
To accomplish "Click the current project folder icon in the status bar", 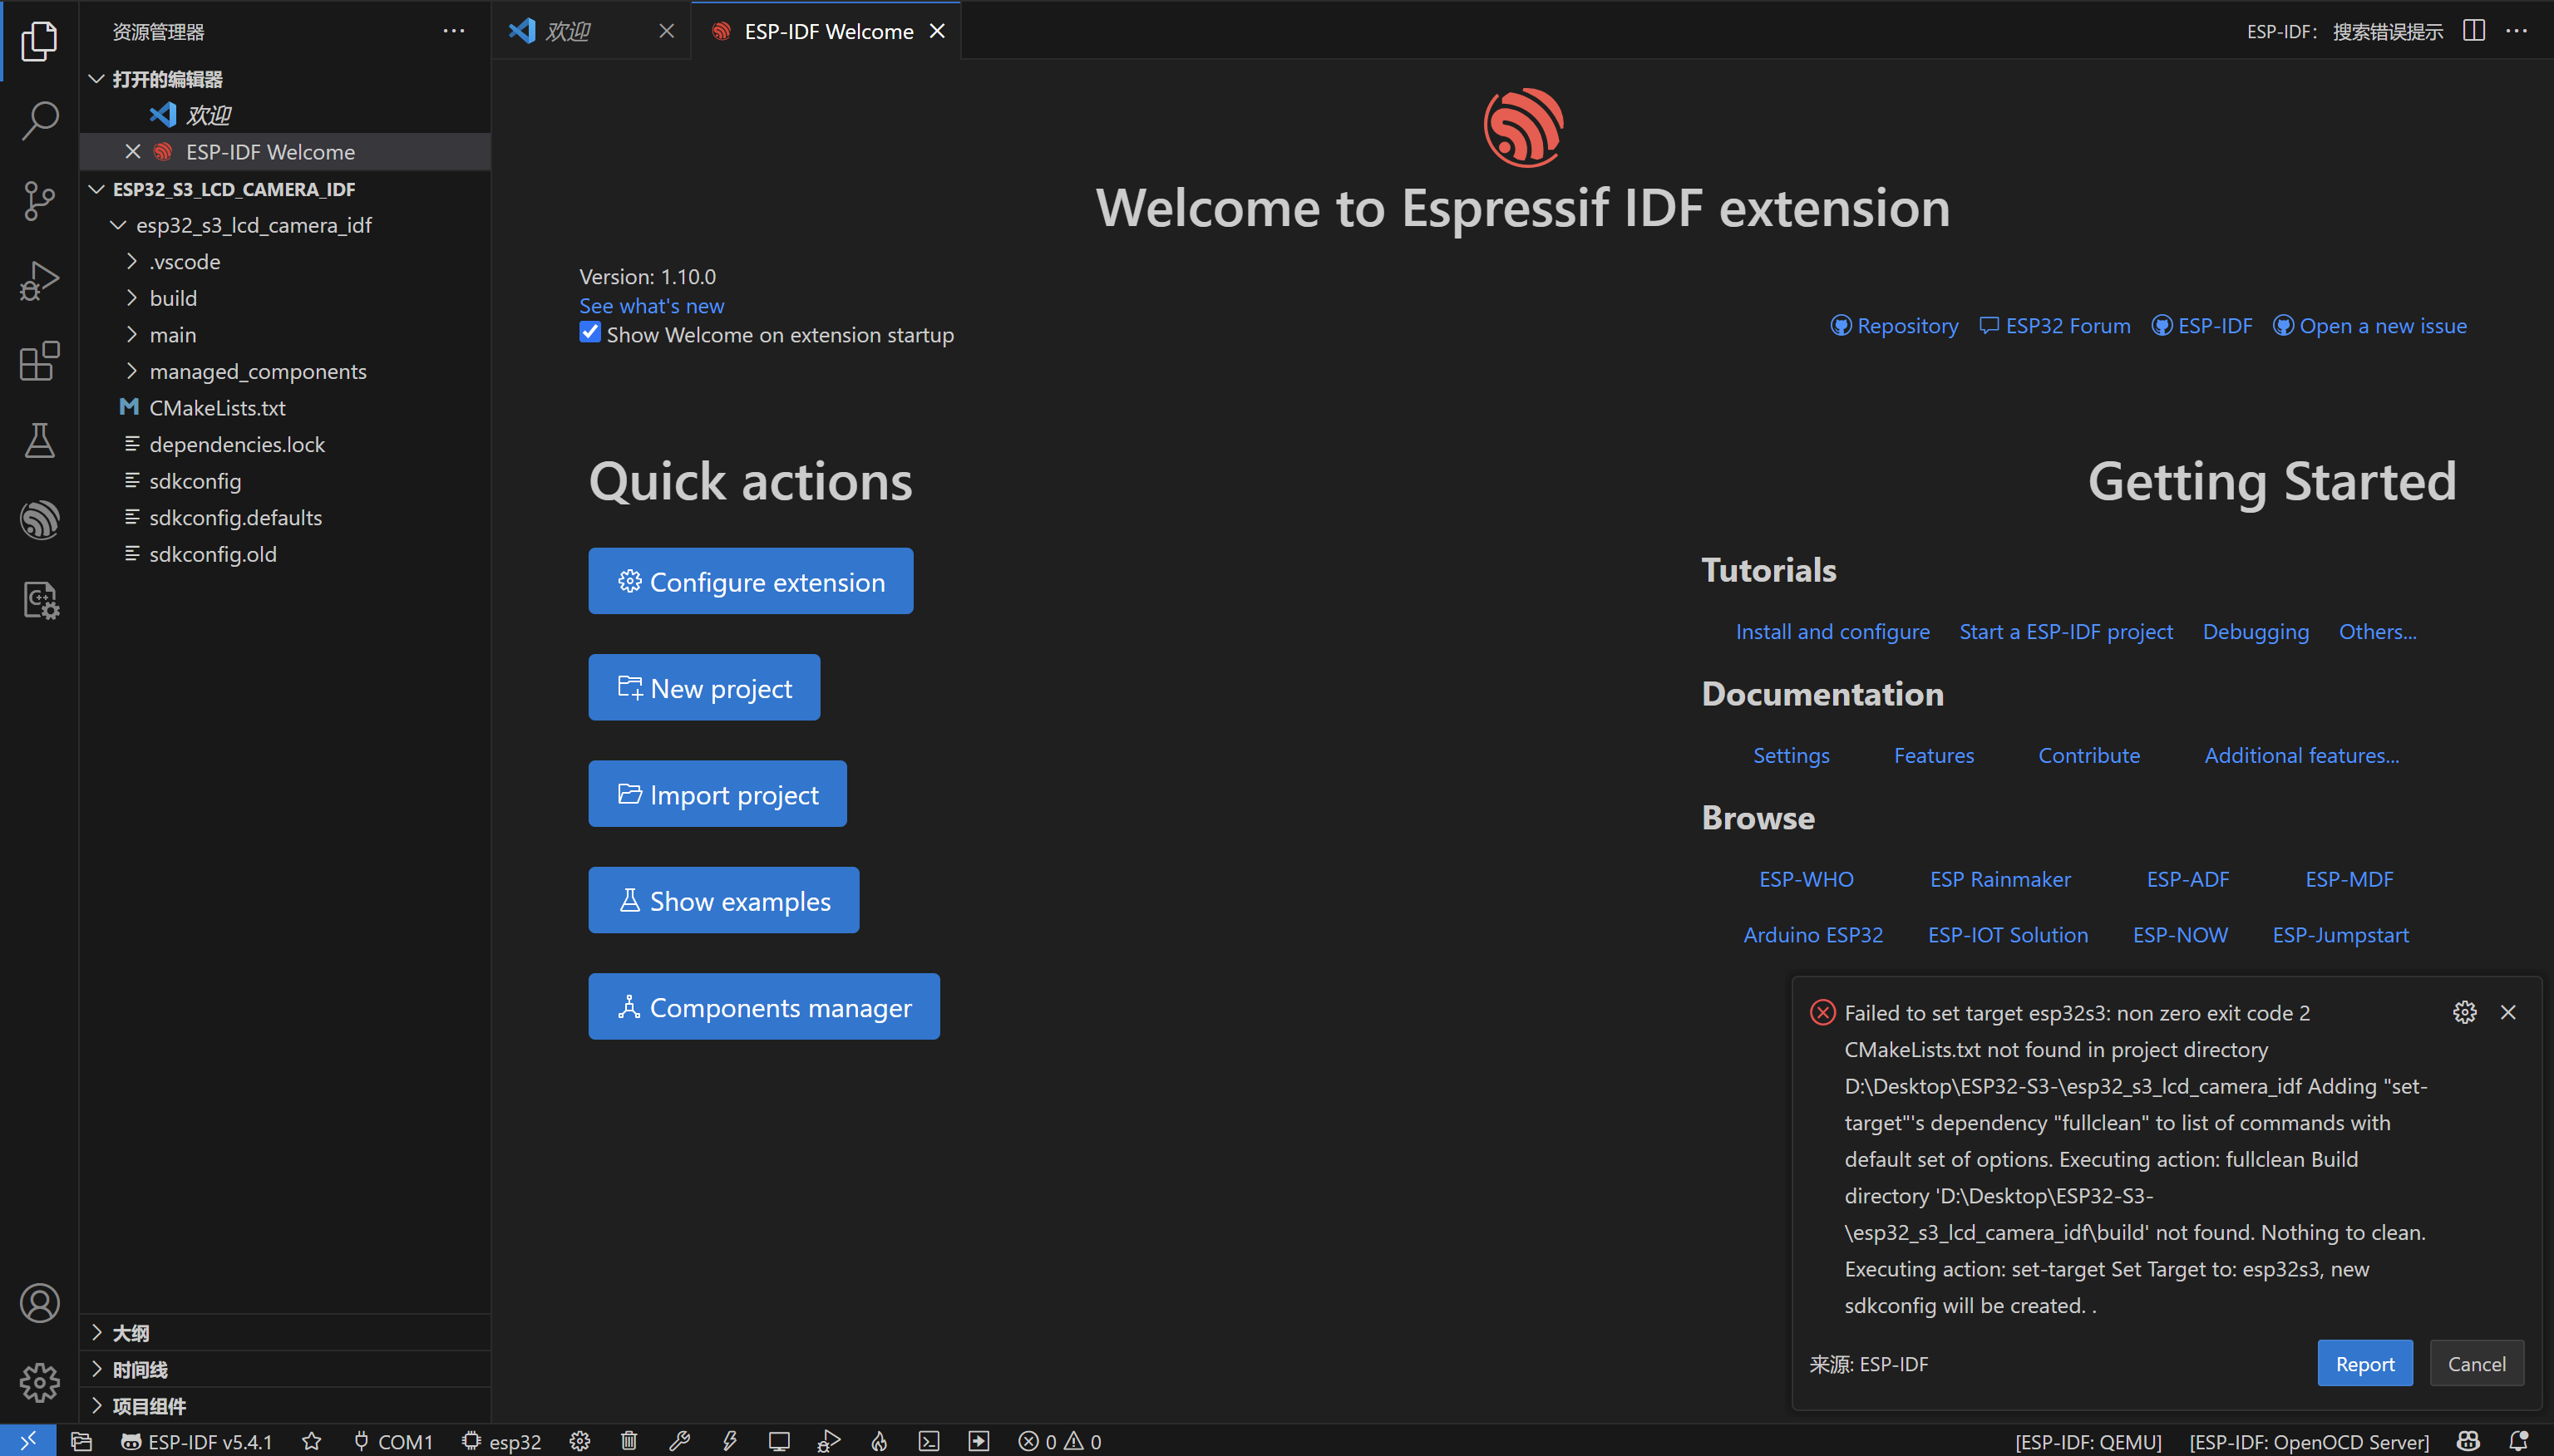I will coord(81,1441).
